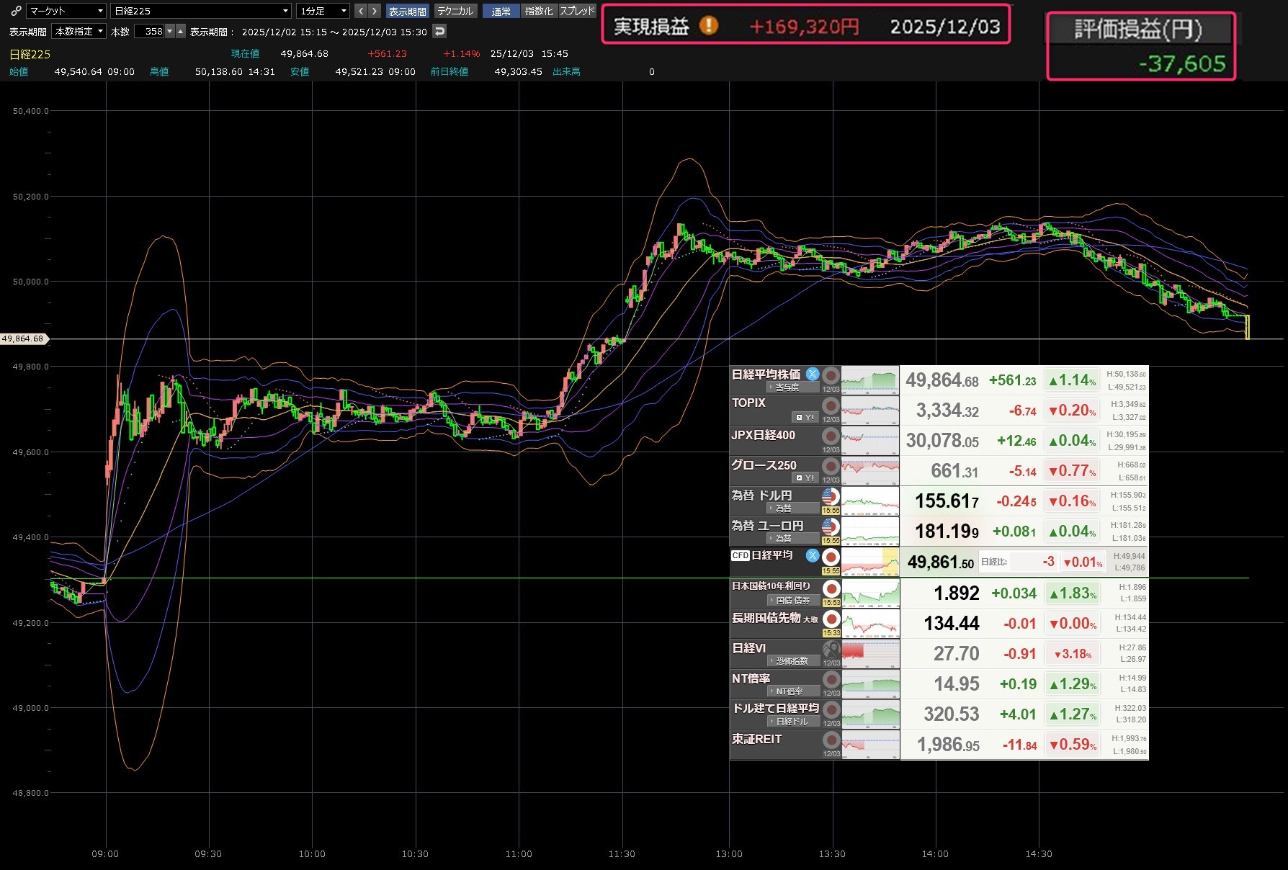Toggle the 通常 chart mode

pyautogui.click(x=501, y=11)
